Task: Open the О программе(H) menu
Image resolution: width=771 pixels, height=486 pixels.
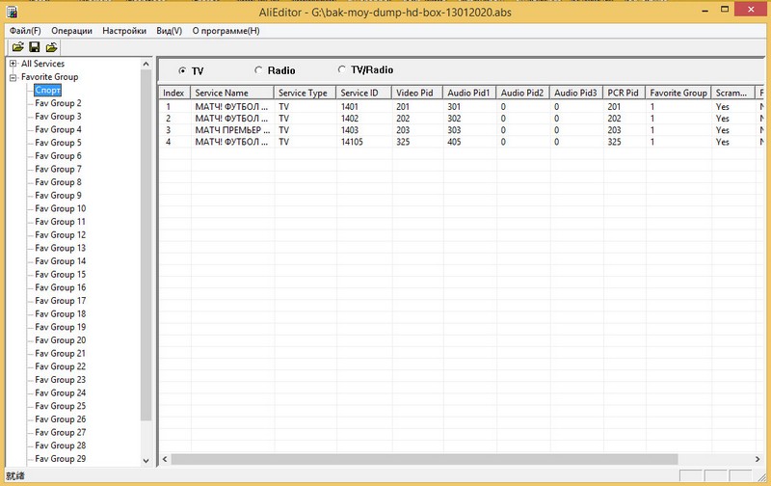Action: [226, 31]
